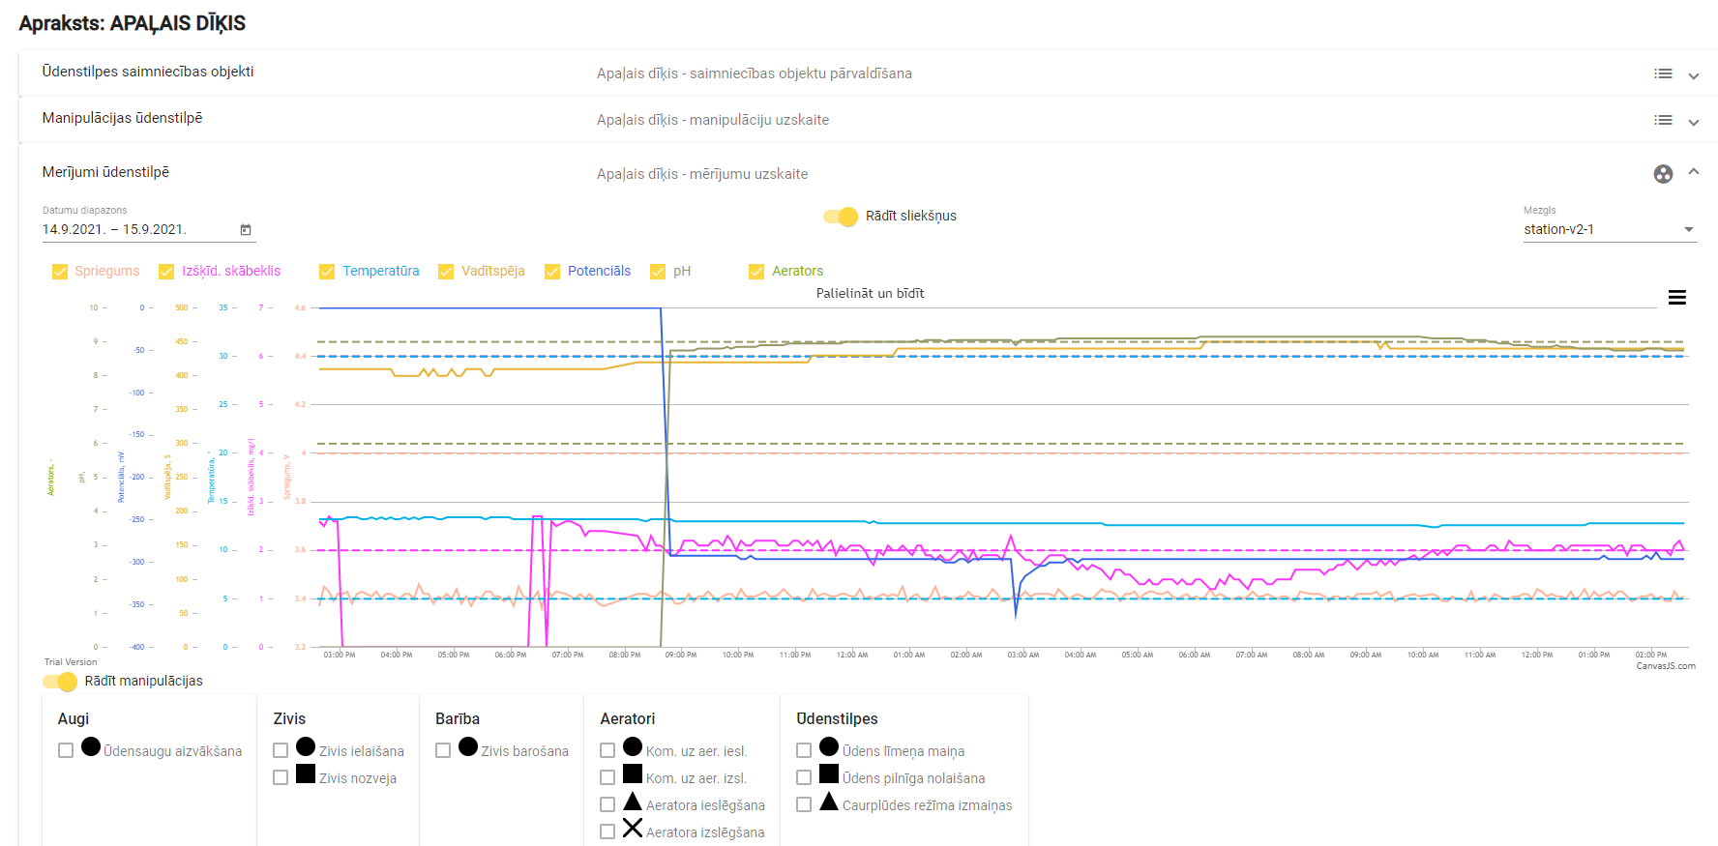The width and height of the screenshot is (1718, 846).
Task: Click the Izšķīd. skābeklis legend label
Action: 231,271
